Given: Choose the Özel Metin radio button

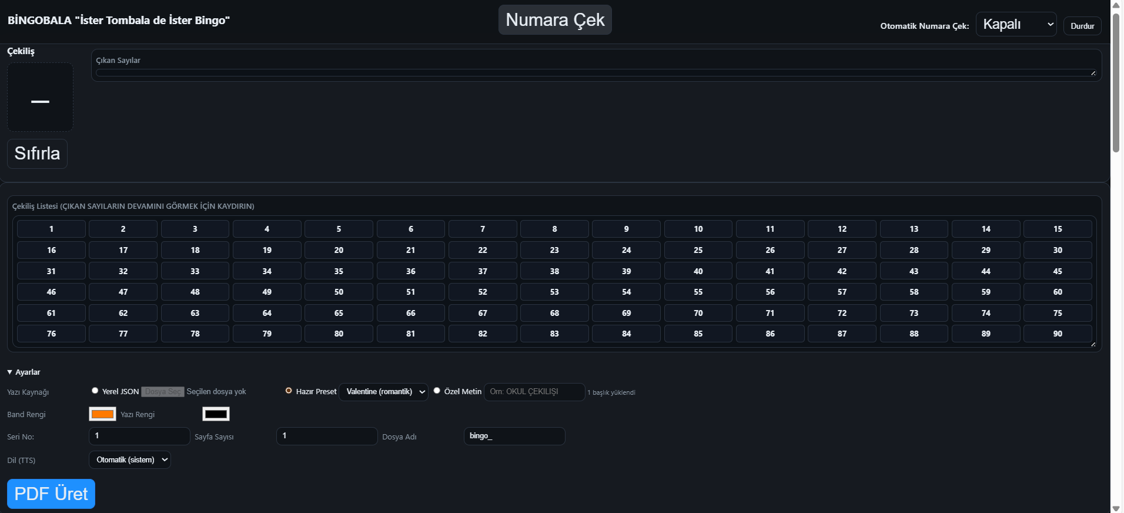Looking at the screenshot, I should click(x=437, y=391).
